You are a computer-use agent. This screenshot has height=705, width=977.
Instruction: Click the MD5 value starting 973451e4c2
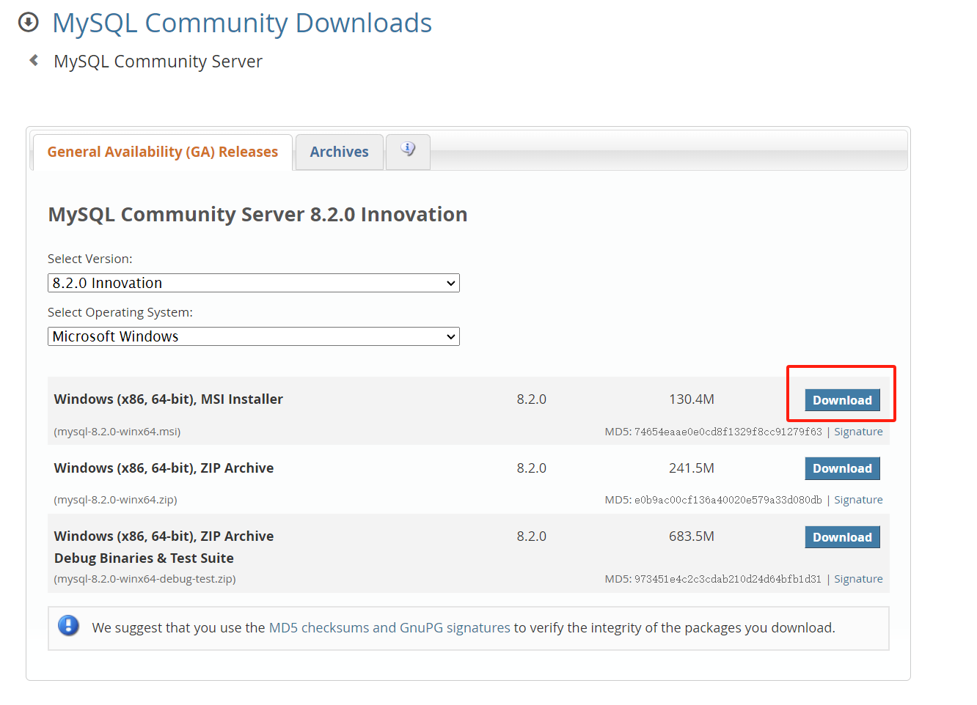click(x=728, y=579)
